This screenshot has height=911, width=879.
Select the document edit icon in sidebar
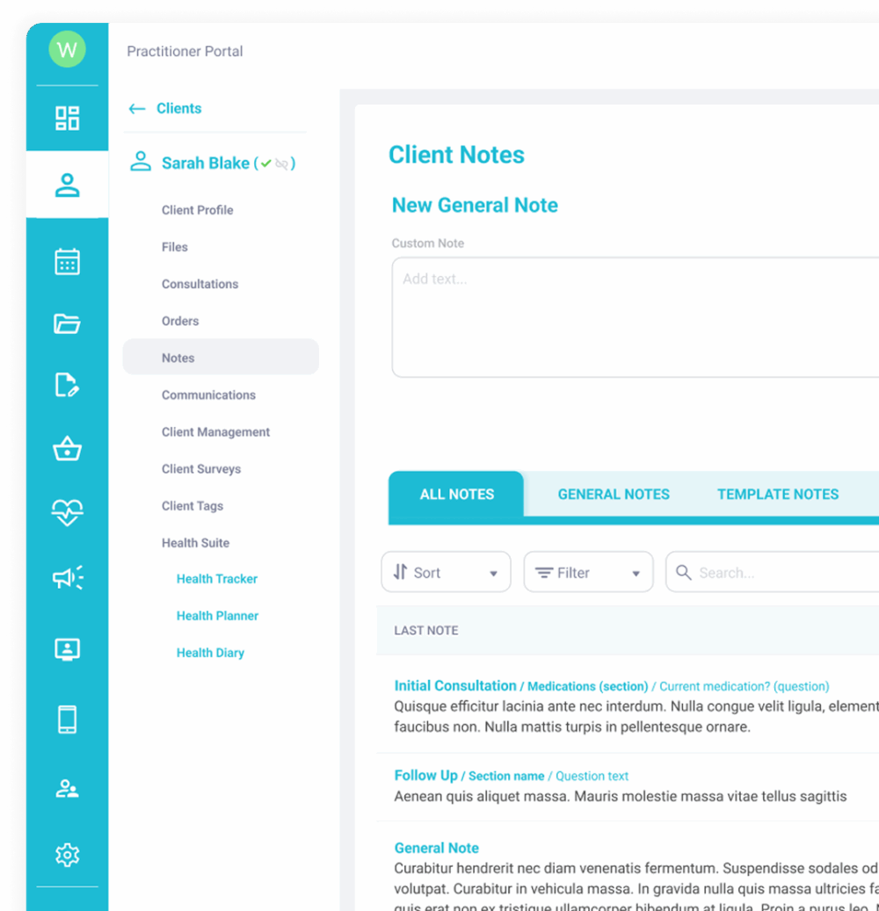coord(67,385)
